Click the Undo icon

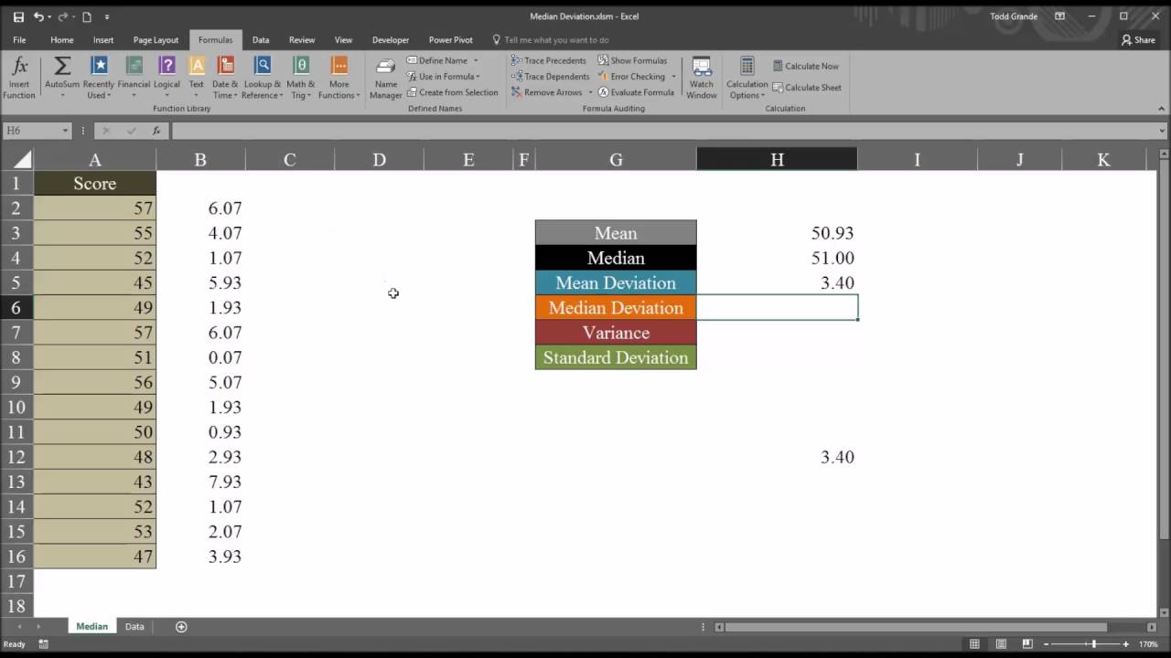click(39, 16)
